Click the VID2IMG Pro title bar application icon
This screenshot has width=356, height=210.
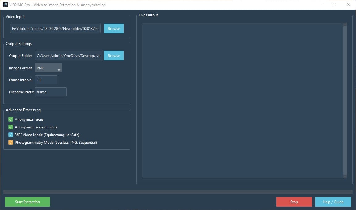coord(5,5)
